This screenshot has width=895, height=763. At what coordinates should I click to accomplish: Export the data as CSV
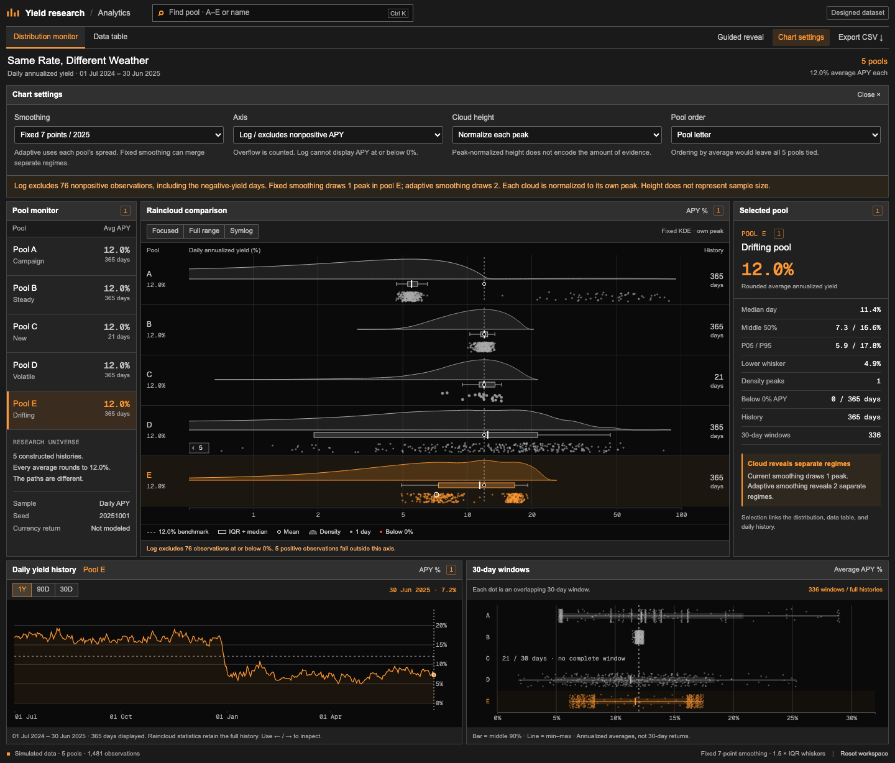tap(861, 37)
